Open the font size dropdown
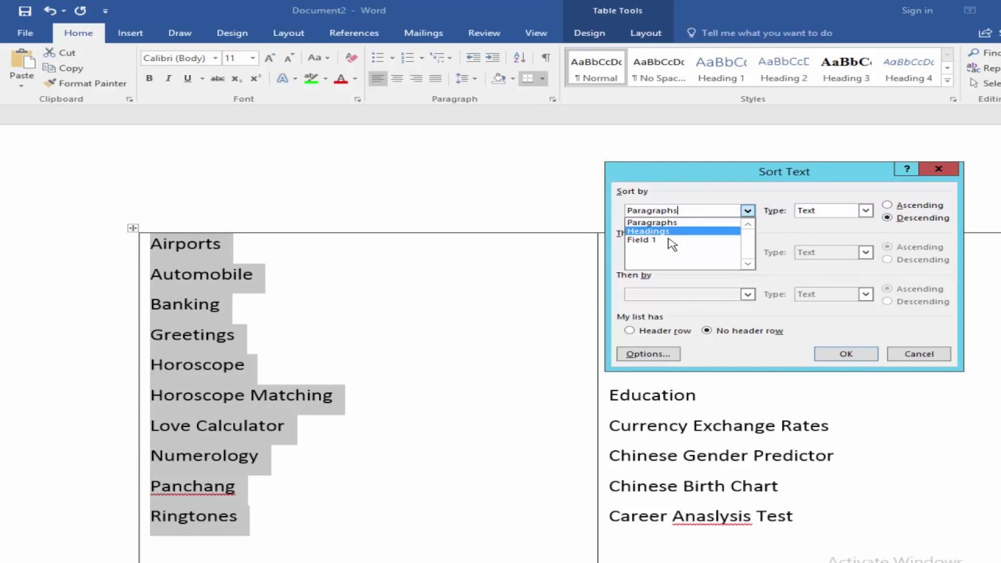Screen dimensions: 1001x563 pos(253,58)
